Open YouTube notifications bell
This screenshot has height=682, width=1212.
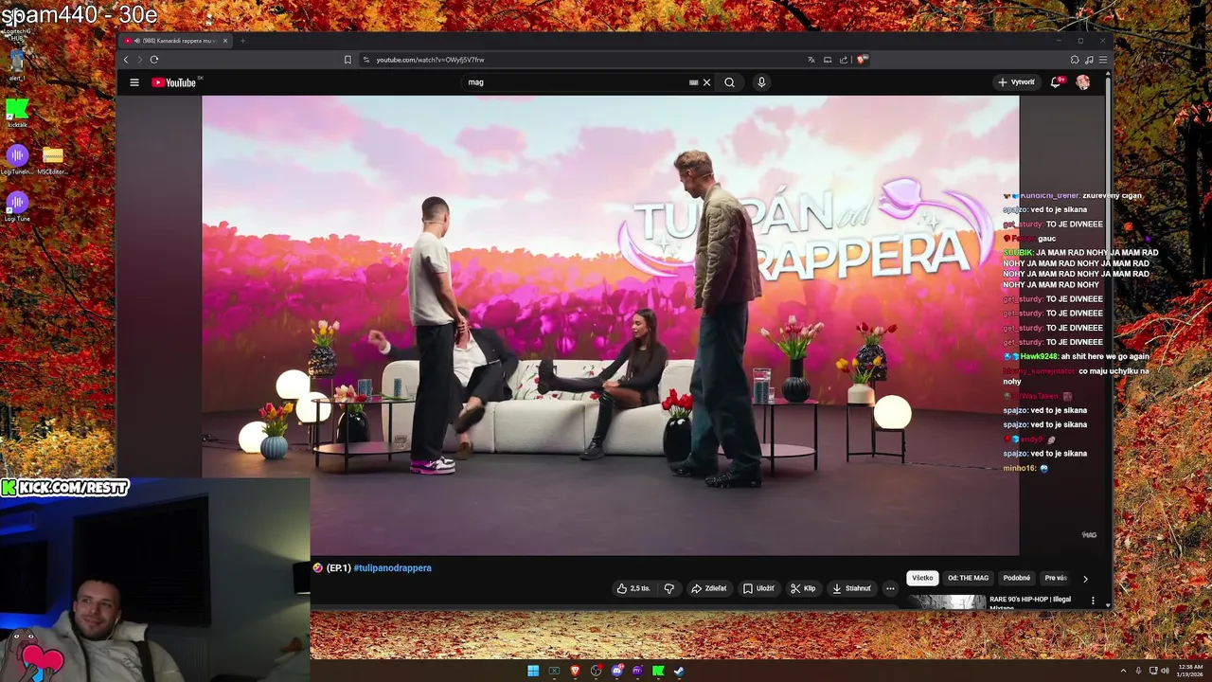(1056, 82)
